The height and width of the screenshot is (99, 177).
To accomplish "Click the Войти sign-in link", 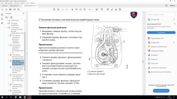I will pos(172,5).
